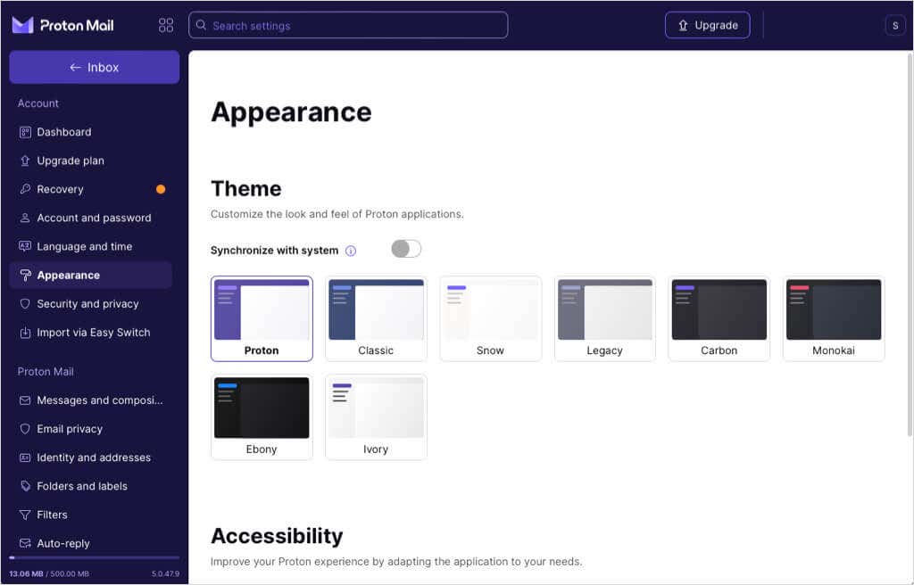Click the Upgrade button
The height and width of the screenshot is (585, 914).
pos(708,25)
